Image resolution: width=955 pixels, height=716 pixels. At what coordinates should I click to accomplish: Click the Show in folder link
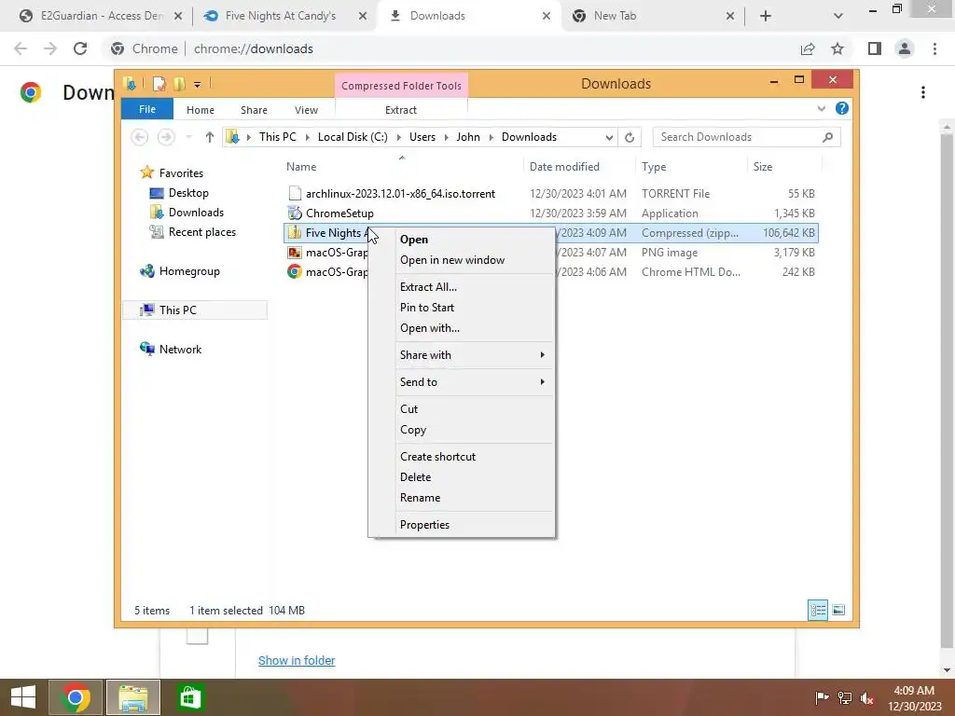click(x=297, y=661)
